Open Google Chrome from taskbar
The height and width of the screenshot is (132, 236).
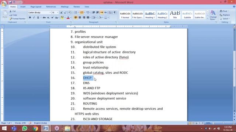[x=35, y=128]
